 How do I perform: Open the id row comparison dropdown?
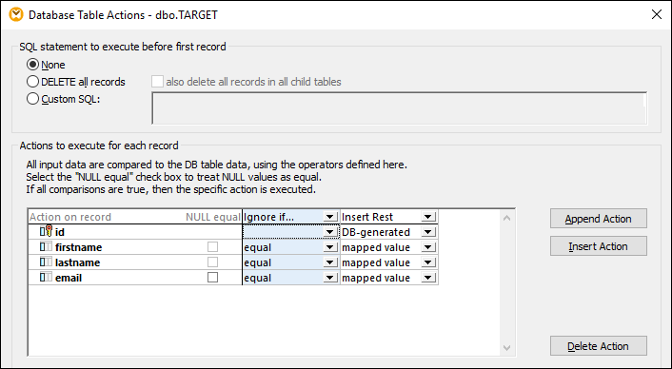click(x=329, y=232)
